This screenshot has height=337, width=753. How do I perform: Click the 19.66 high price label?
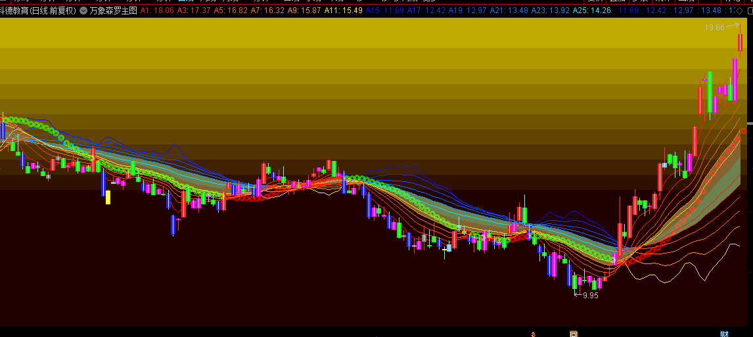(x=714, y=28)
